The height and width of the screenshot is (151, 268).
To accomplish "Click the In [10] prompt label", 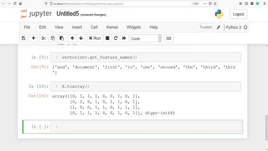I will click(x=39, y=86).
